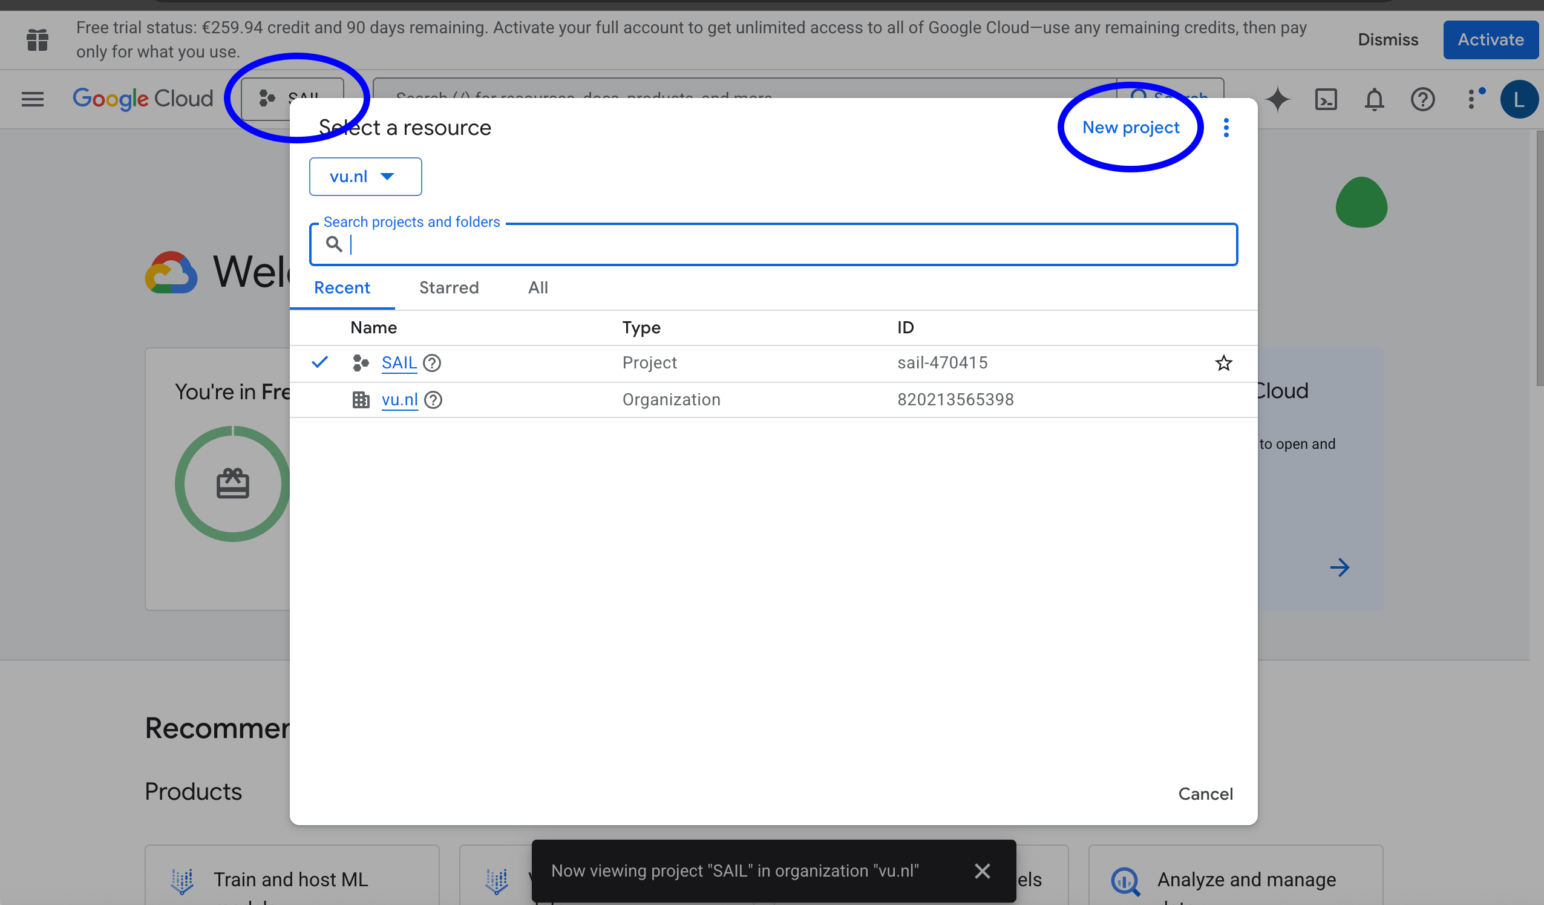Open the notifications bell
Screen dimensions: 1544x905
tap(1374, 99)
